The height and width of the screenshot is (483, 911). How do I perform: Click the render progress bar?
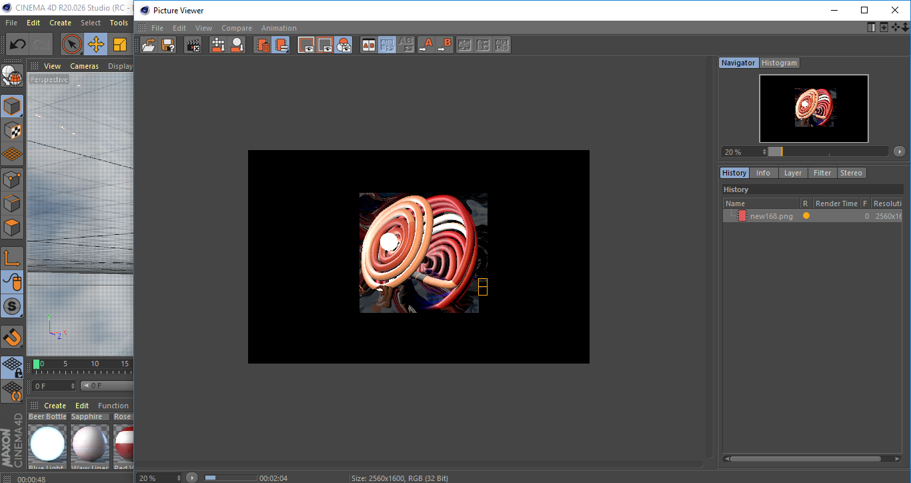tap(230, 478)
